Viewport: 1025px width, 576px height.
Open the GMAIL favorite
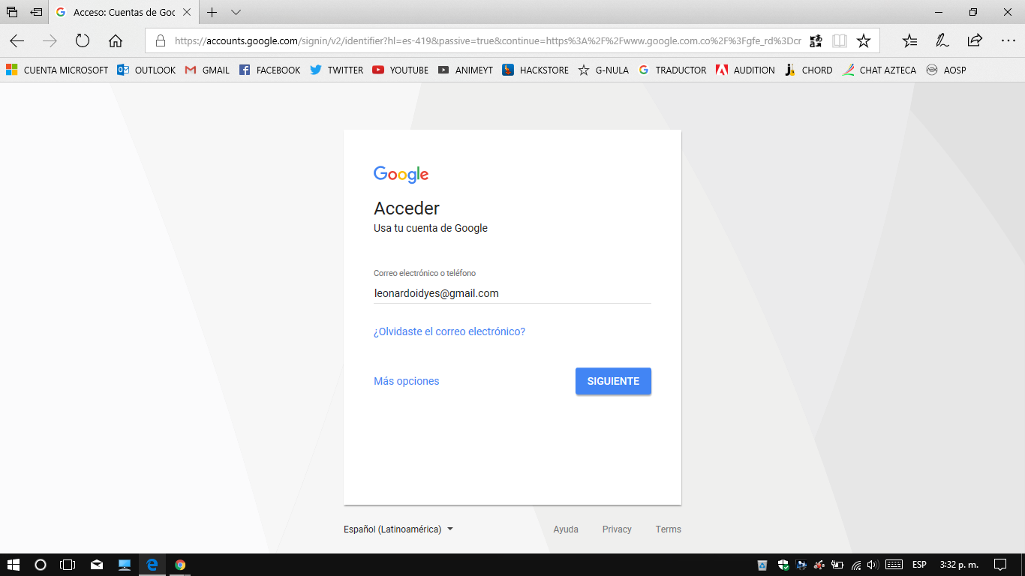(x=207, y=70)
